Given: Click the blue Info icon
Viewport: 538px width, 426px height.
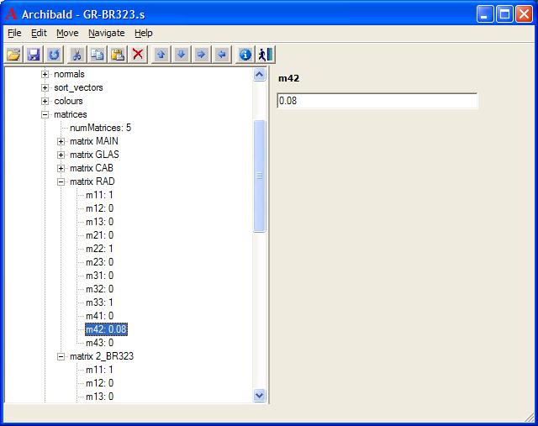Looking at the screenshot, I should (245, 54).
